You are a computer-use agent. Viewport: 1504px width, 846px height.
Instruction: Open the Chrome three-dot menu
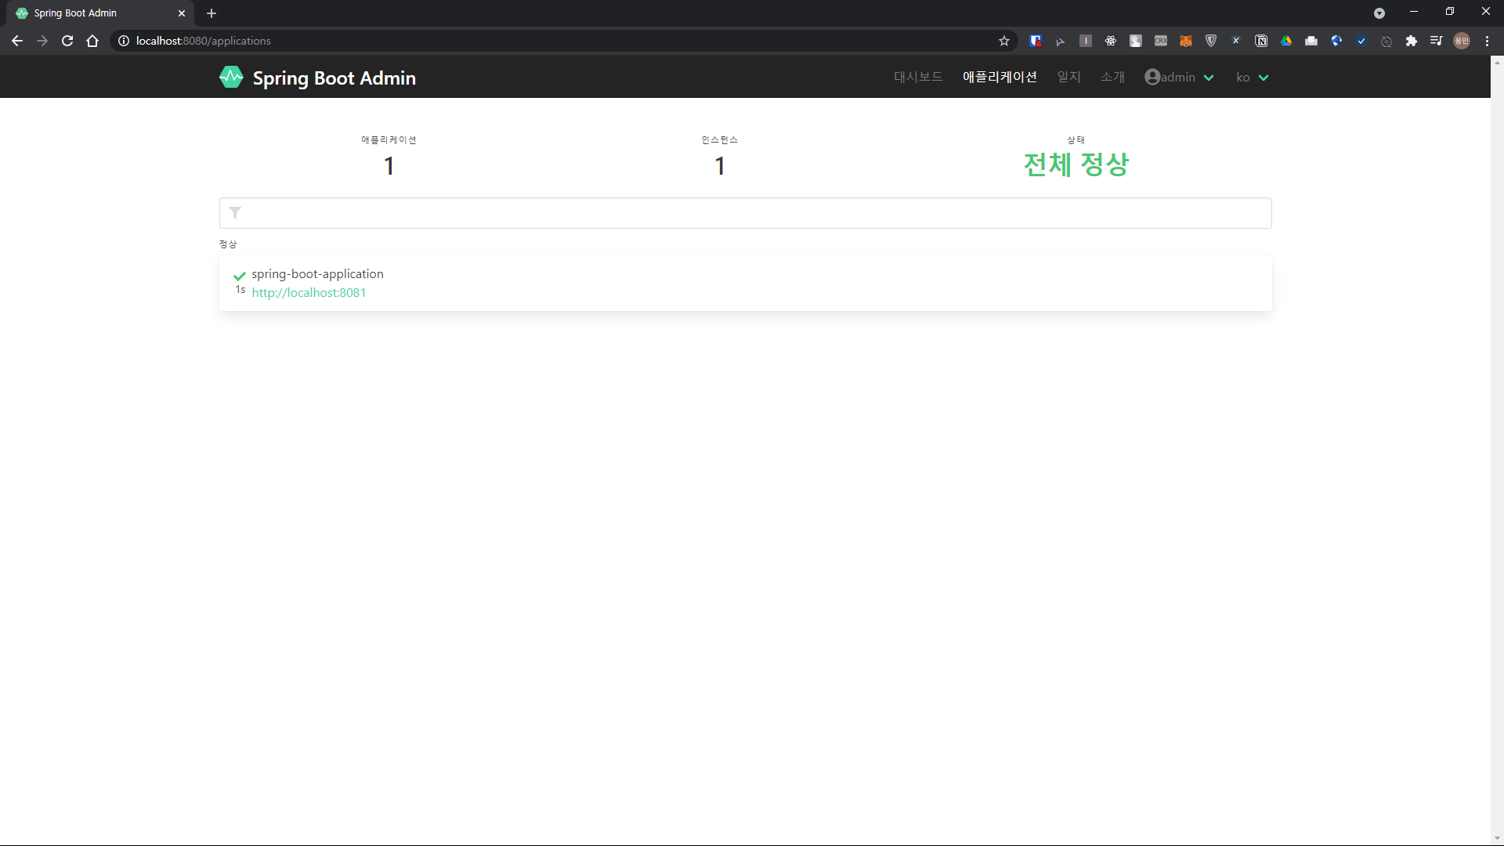point(1487,41)
